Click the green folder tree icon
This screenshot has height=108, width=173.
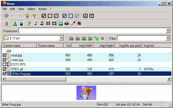96,39
